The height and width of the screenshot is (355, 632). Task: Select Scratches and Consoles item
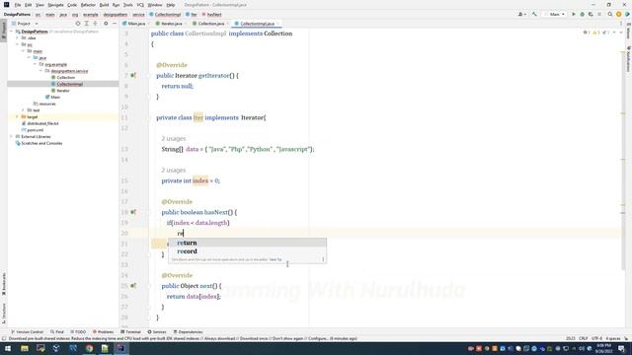pyautogui.click(x=41, y=143)
